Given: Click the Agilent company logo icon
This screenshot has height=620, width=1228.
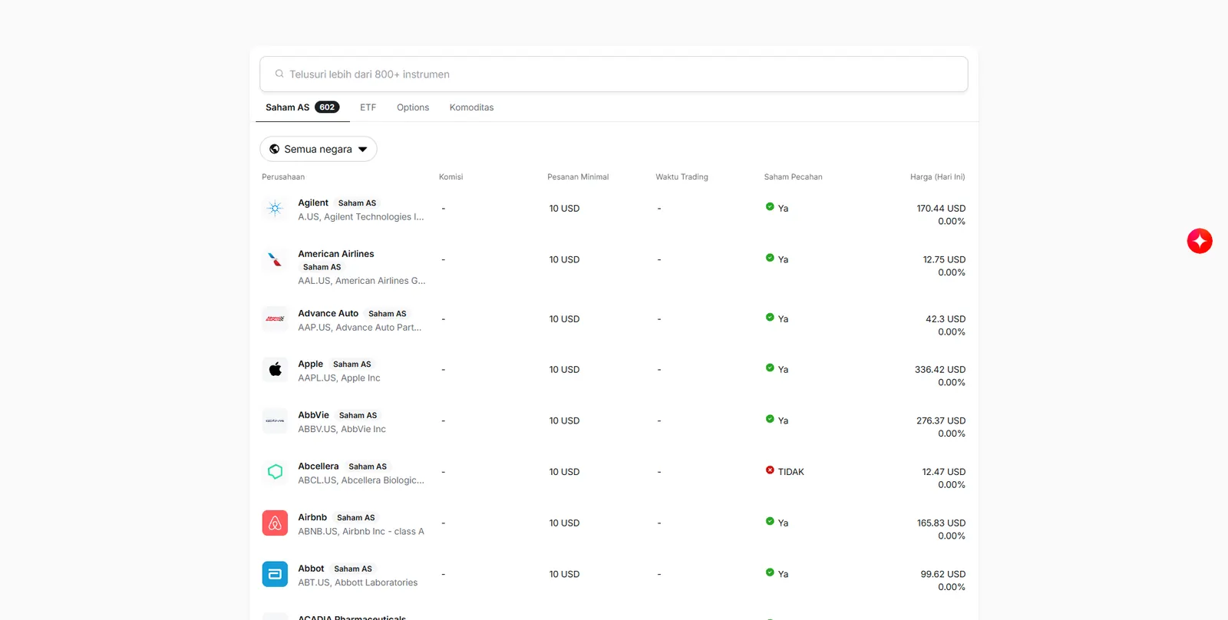Looking at the screenshot, I should [275, 209].
